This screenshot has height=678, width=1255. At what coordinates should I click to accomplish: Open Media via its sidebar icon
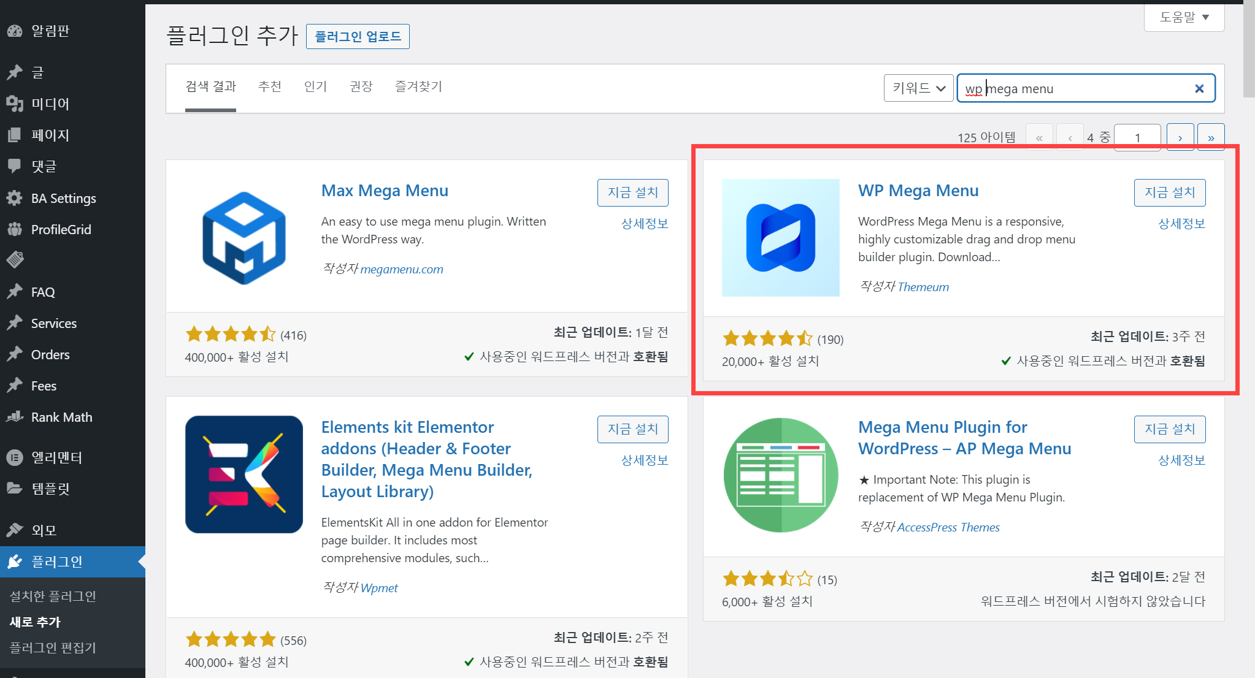pos(15,104)
